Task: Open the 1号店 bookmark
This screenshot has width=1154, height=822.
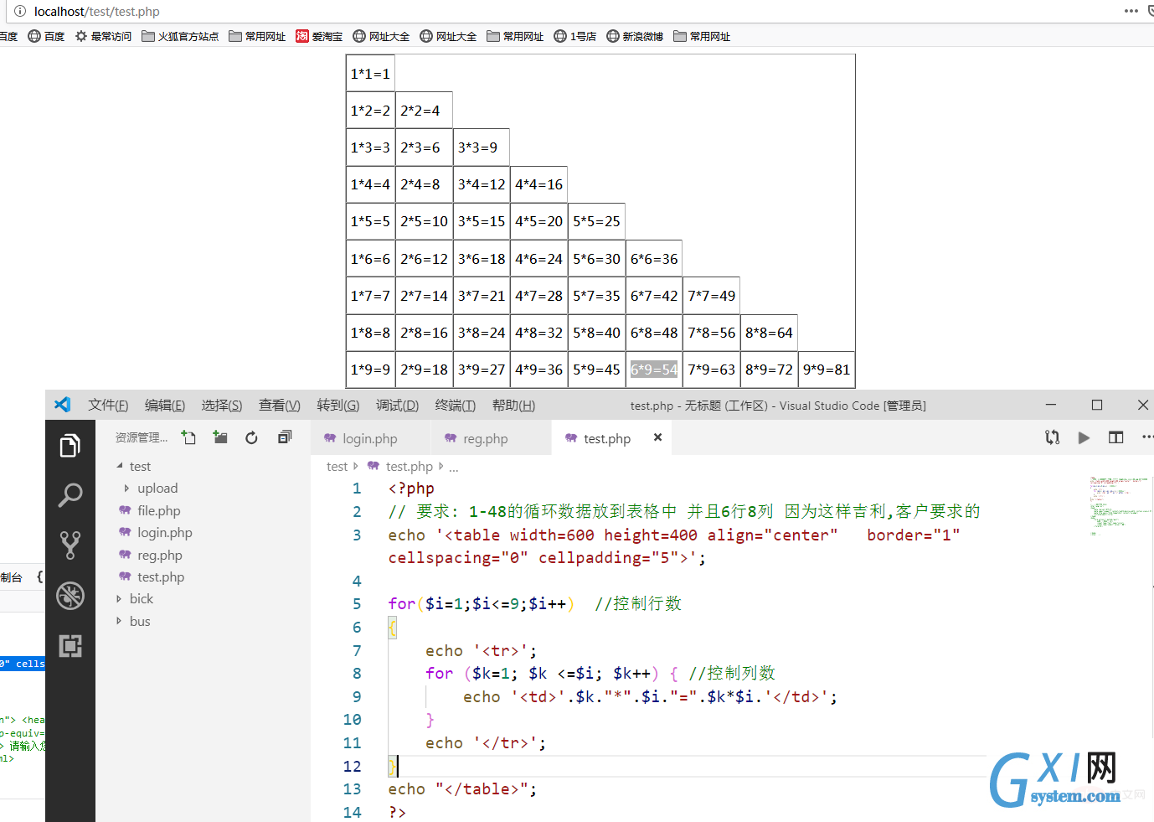Action: [575, 36]
